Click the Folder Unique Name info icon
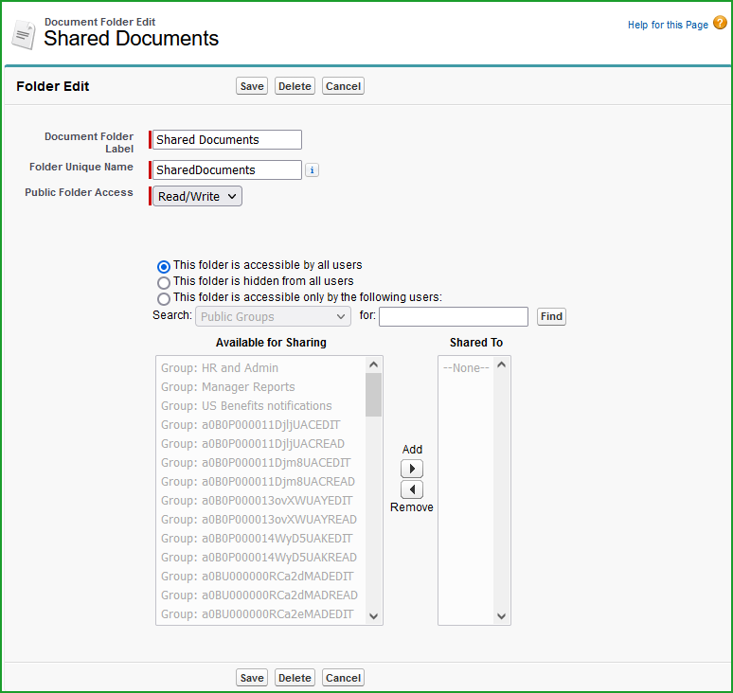 click(x=313, y=170)
